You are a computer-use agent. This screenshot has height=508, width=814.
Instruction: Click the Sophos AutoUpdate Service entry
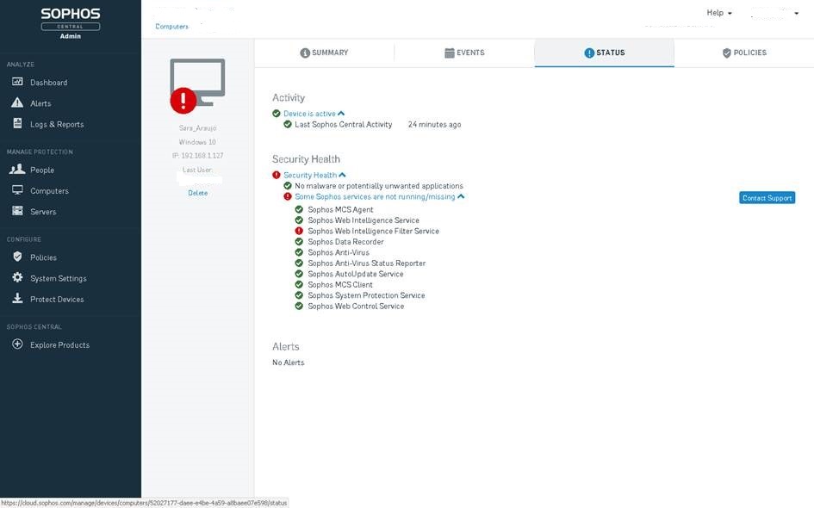coord(356,274)
